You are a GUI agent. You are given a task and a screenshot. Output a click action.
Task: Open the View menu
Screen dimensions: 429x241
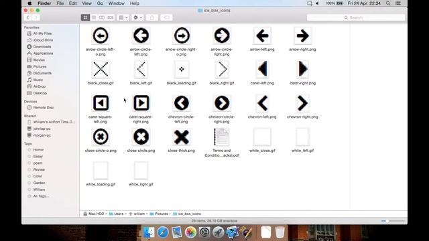point(86,3)
